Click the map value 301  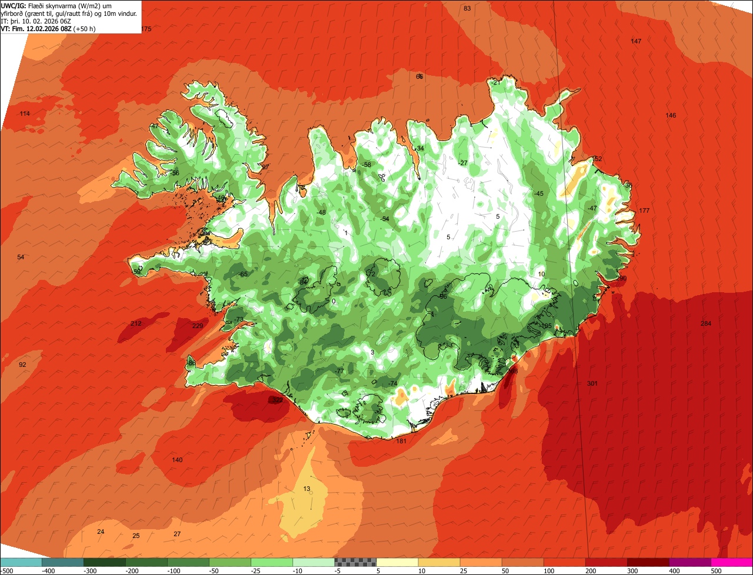click(x=592, y=383)
